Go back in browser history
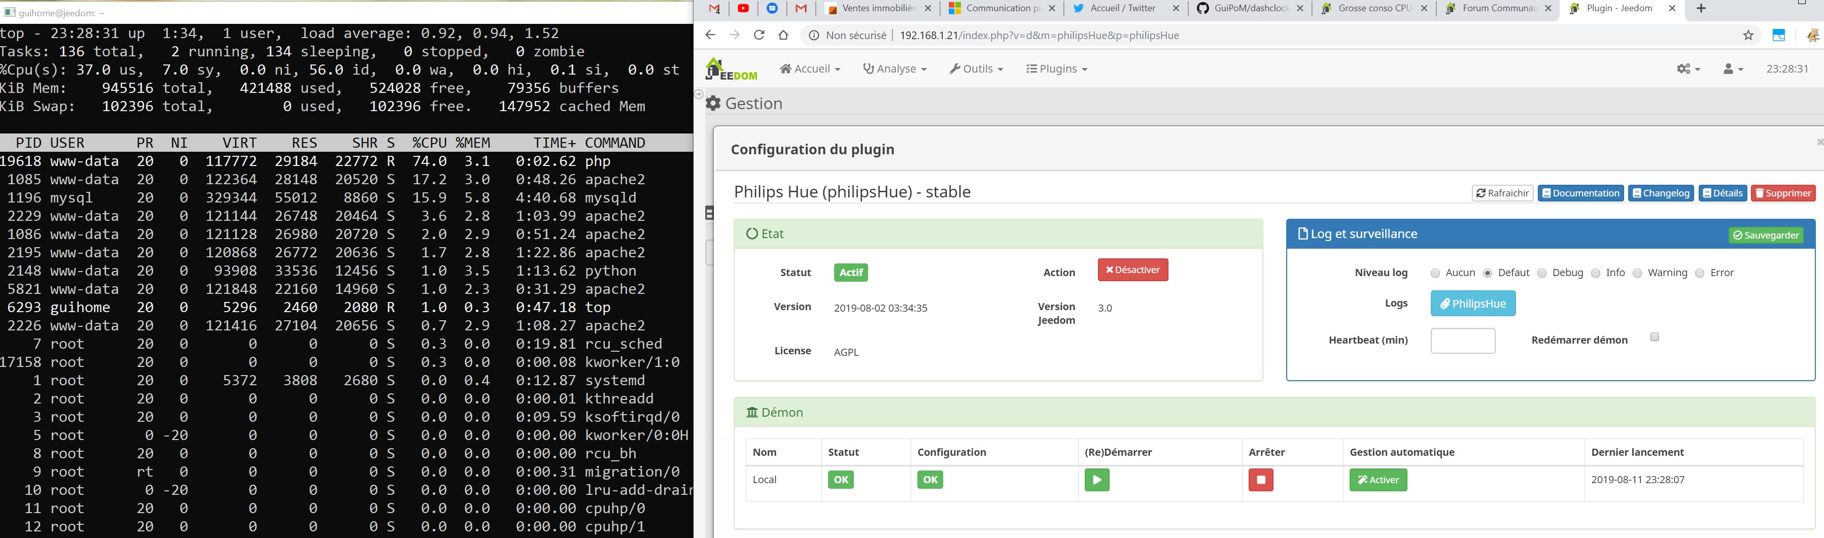 [710, 36]
